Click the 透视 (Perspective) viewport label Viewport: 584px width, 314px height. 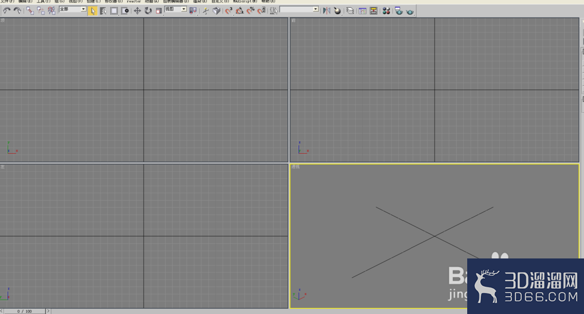coord(296,167)
